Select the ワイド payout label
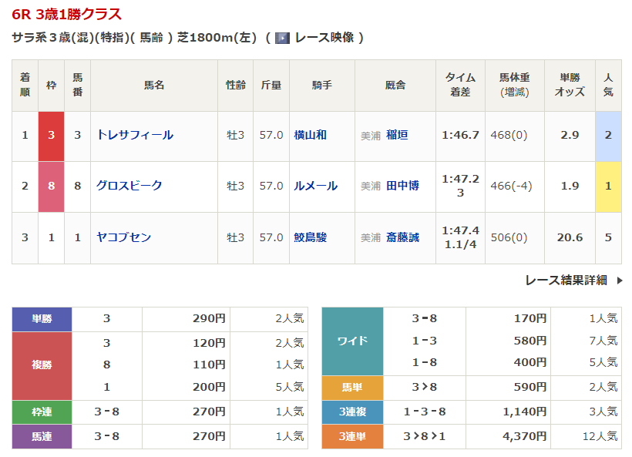The height and width of the screenshot is (457, 632). tap(352, 341)
